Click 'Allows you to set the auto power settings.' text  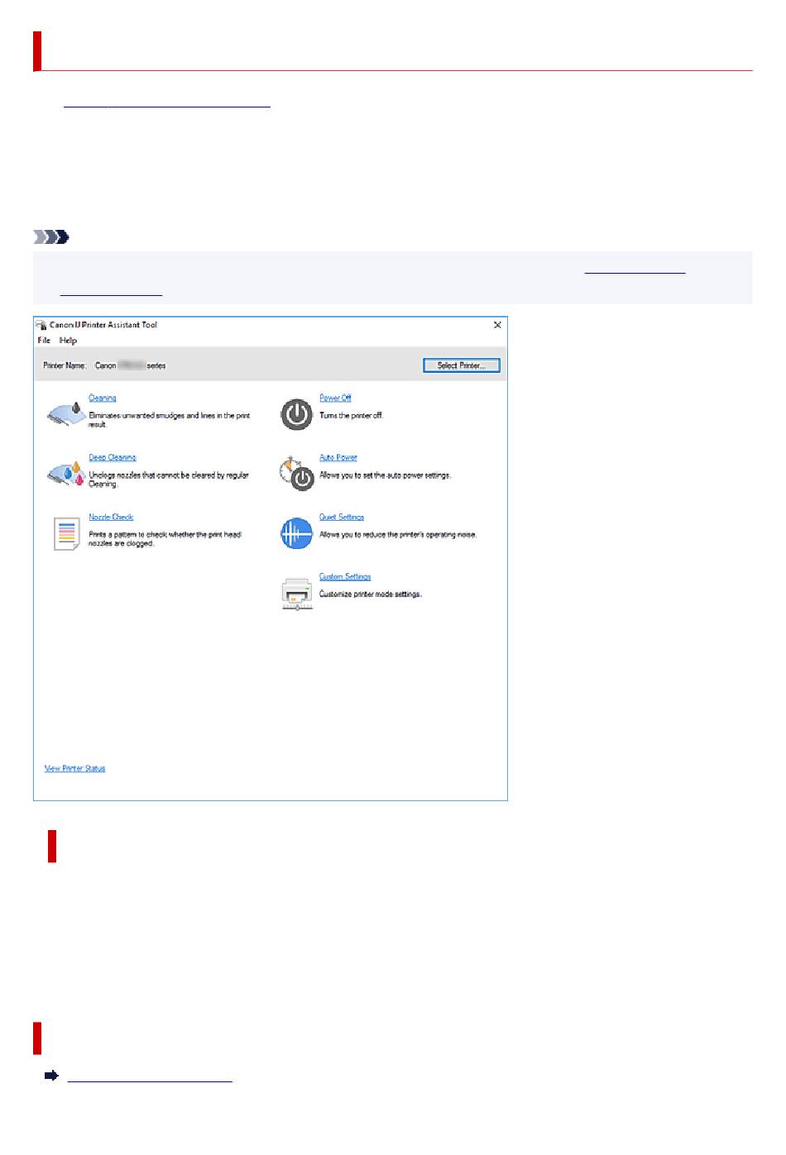pyautogui.click(x=386, y=475)
